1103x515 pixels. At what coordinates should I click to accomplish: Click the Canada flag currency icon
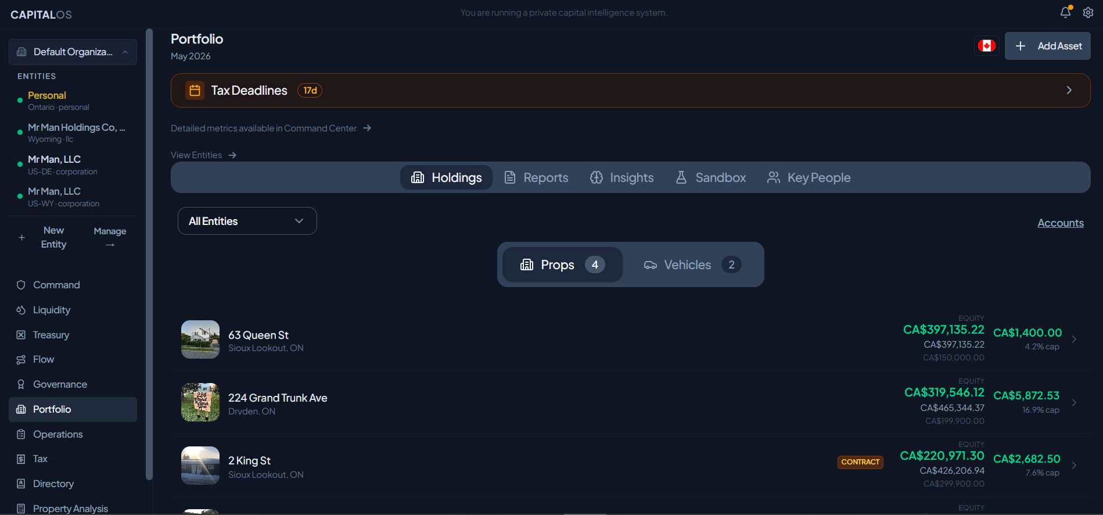(986, 46)
